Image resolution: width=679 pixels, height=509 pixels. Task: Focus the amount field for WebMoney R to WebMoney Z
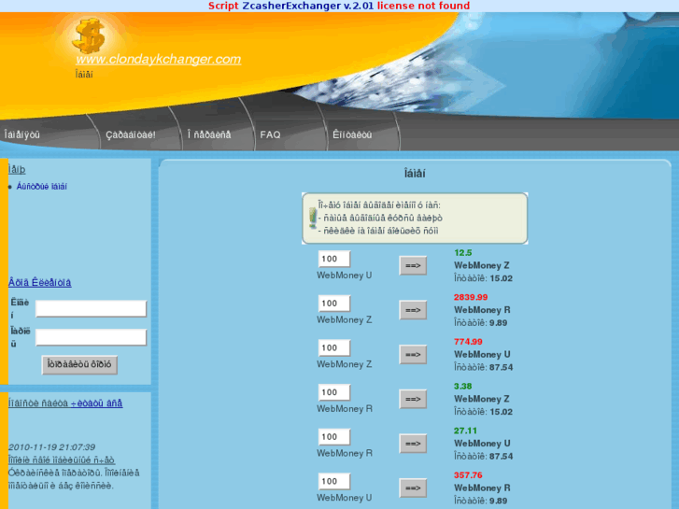[333, 392]
